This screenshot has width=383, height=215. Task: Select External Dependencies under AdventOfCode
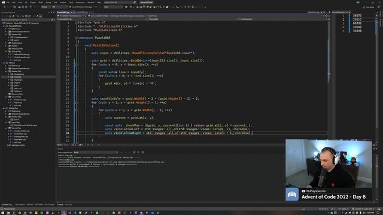pos(20,32)
